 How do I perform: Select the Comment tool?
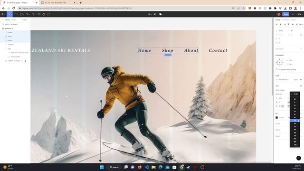48,14
